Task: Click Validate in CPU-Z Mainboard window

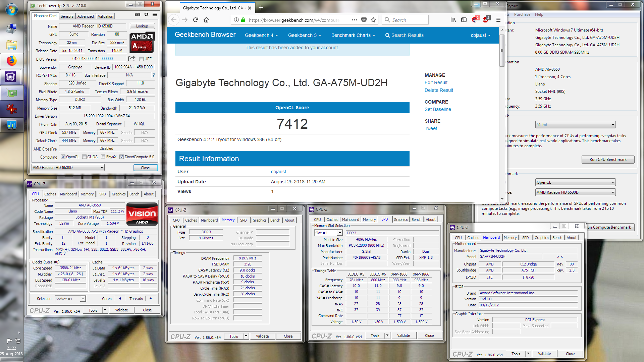Action: [x=544, y=354]
